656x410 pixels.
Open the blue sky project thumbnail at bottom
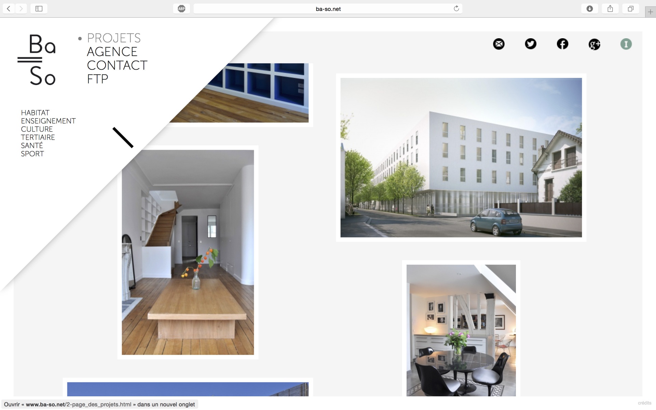(188, 389)
